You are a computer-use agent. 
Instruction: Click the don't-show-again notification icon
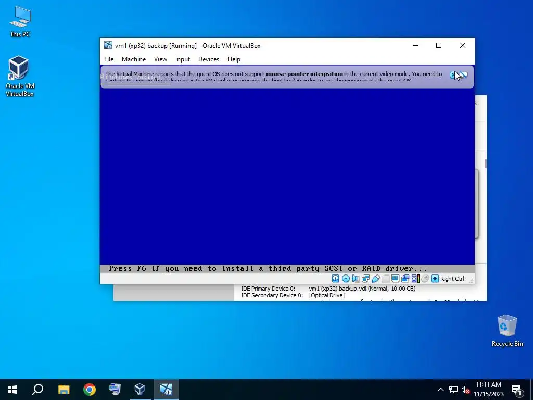[464, 74]
